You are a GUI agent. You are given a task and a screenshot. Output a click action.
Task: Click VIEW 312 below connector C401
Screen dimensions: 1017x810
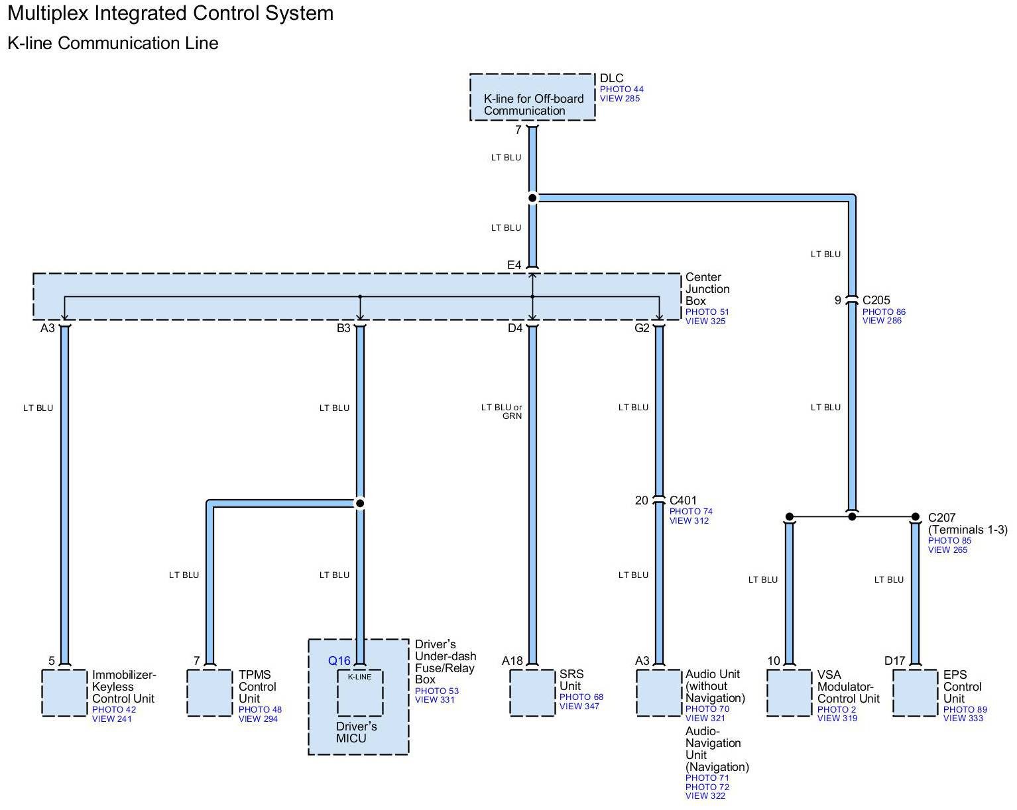pos(689,521)
